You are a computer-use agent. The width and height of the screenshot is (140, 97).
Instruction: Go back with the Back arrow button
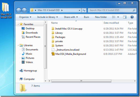click(x=19, y=10)
